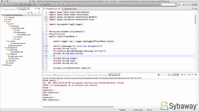Viewport: 199px width, 112px height.
Task: Select MANIFEST.MF file
Action: (16, 52)
